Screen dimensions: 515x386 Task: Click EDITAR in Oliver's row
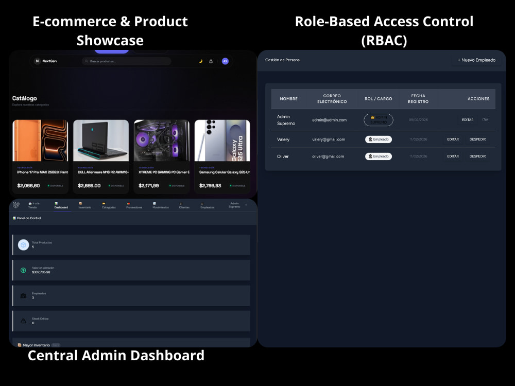click(x=453, y=156)
